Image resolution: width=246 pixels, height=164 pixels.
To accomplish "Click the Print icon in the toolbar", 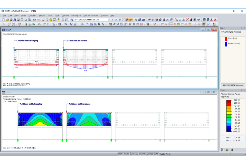I will (x=26, y=20).
